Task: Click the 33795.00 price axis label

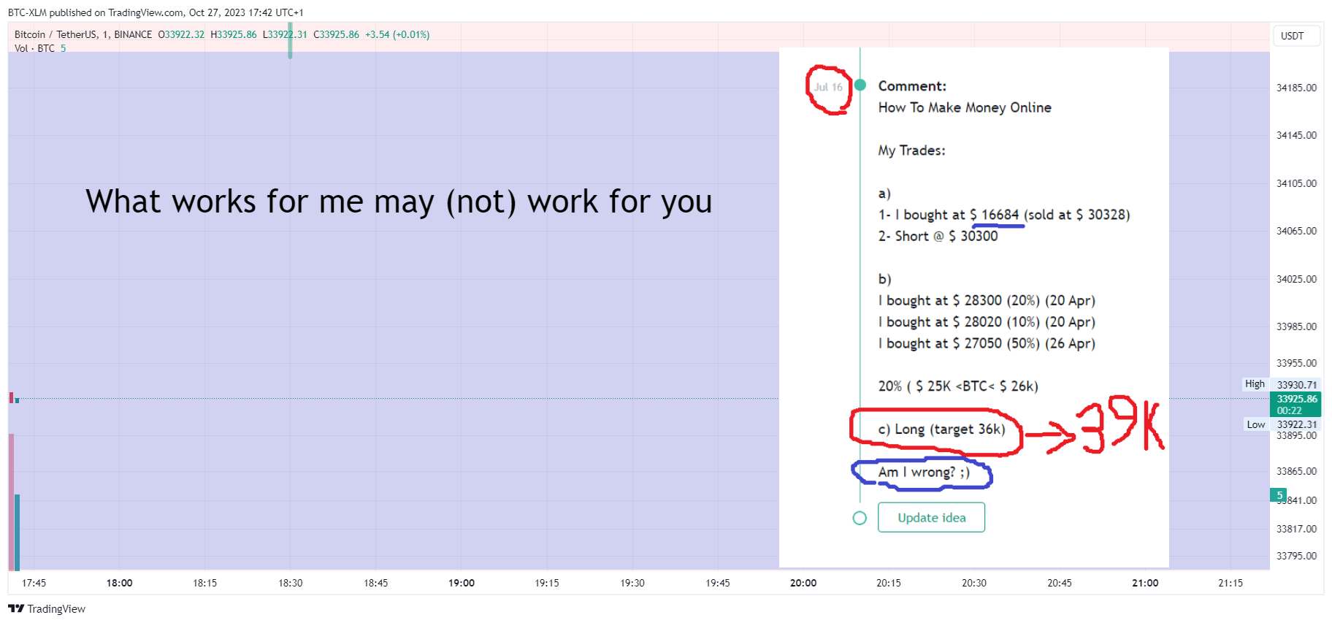Action: 1296,556
